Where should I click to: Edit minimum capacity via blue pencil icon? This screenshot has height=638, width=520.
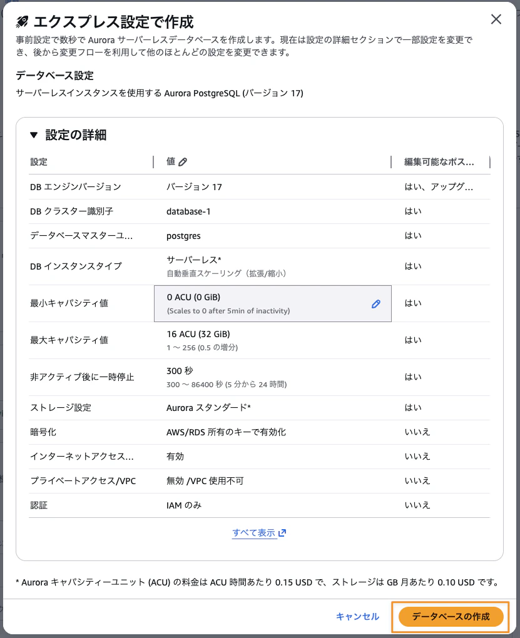[x=376, y=304]
